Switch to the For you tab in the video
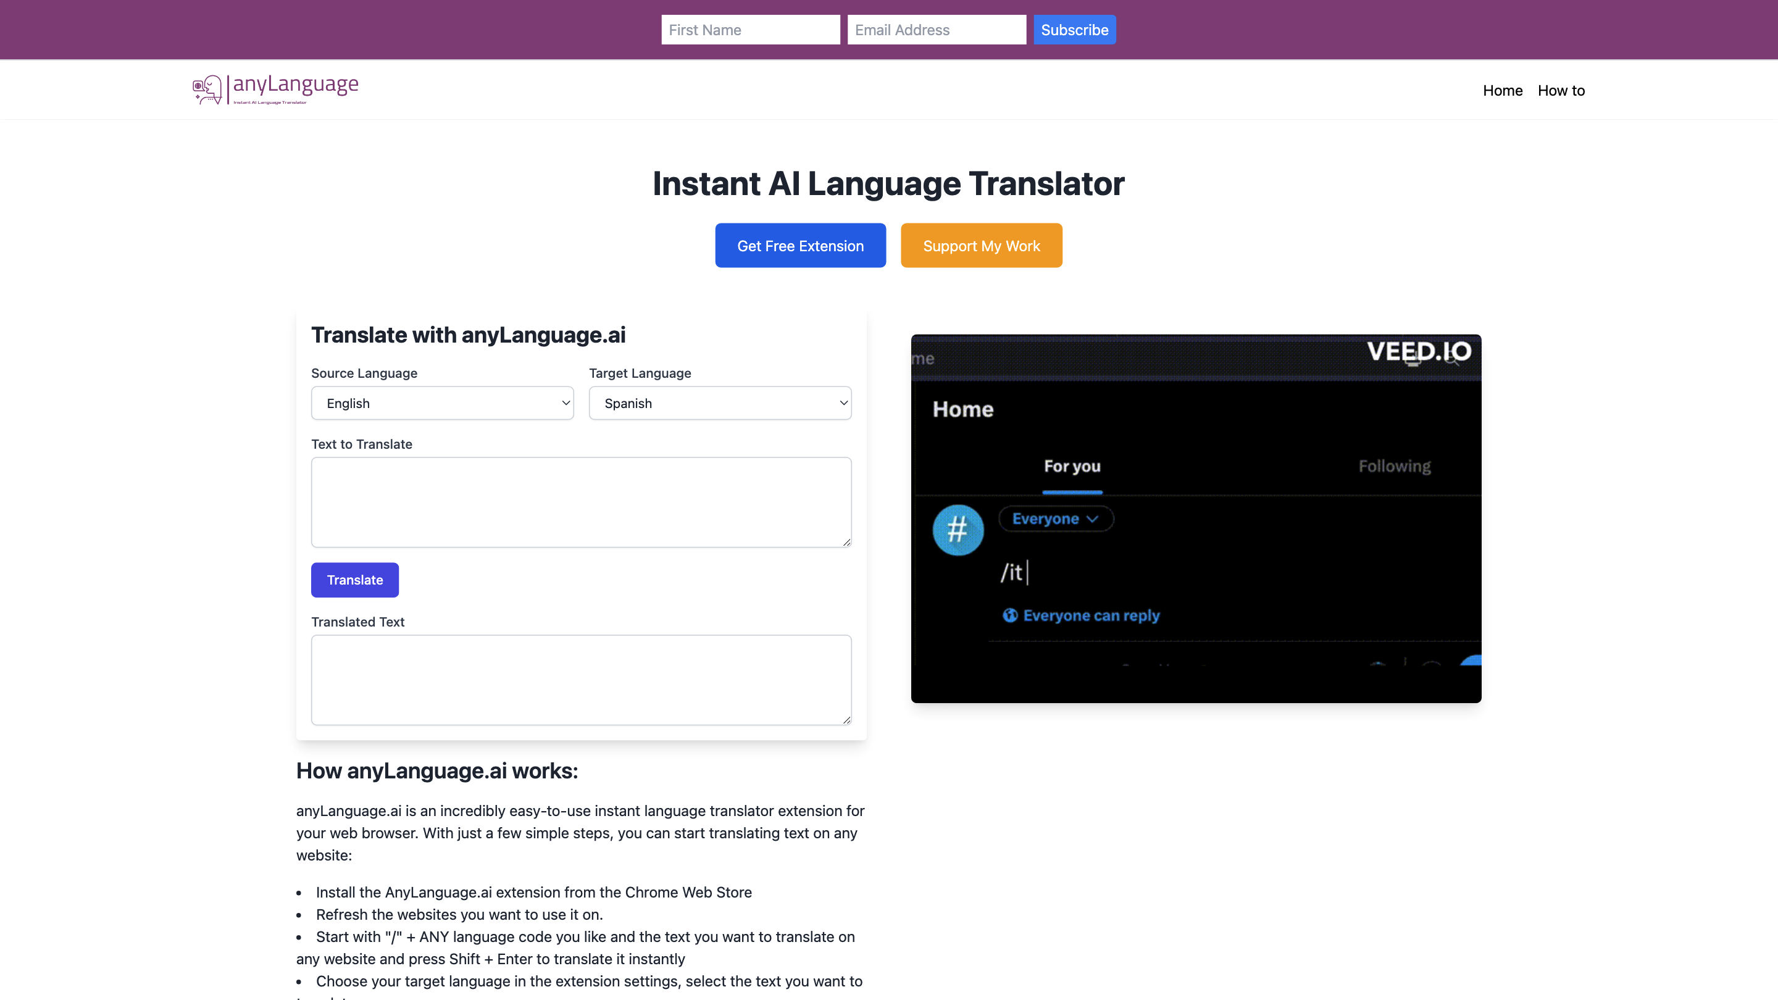This screenshot has width=1778, height=1000. [1071, 467]
